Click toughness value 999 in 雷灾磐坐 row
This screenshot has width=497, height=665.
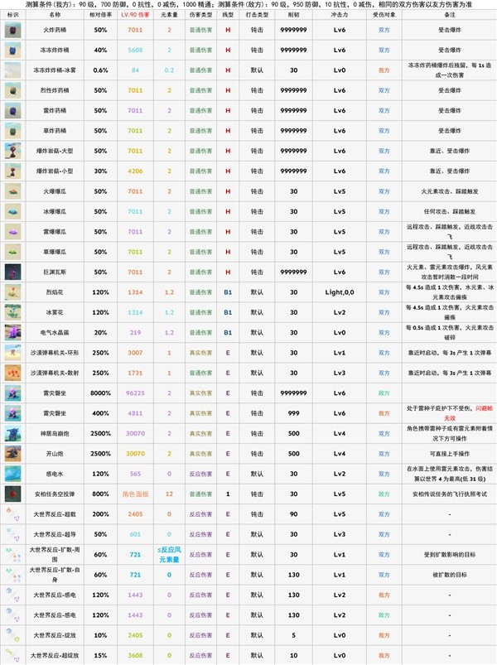click(293, 413)
